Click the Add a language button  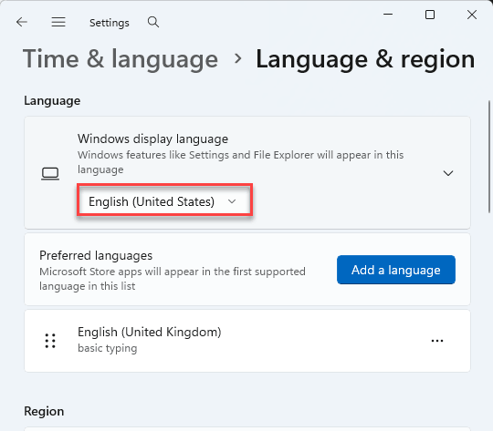click(396, 270)
